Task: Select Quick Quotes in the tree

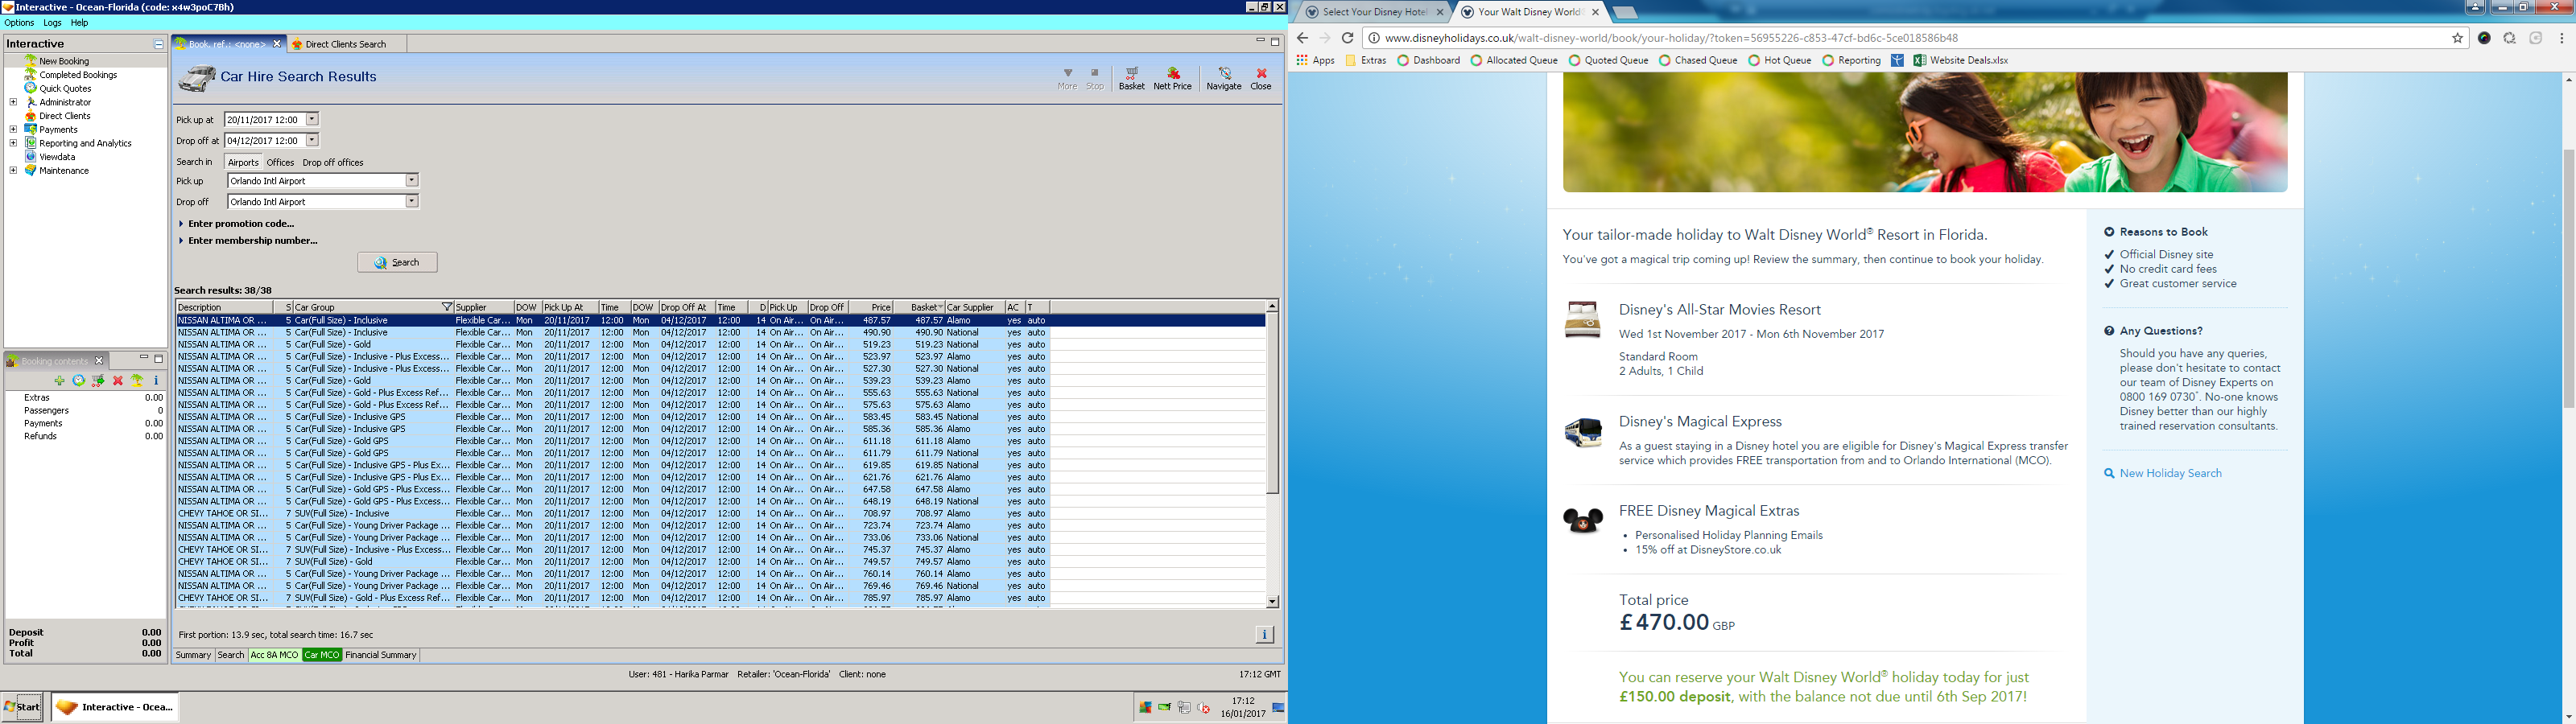Action: pyautogui.click(x=65, y=88)
